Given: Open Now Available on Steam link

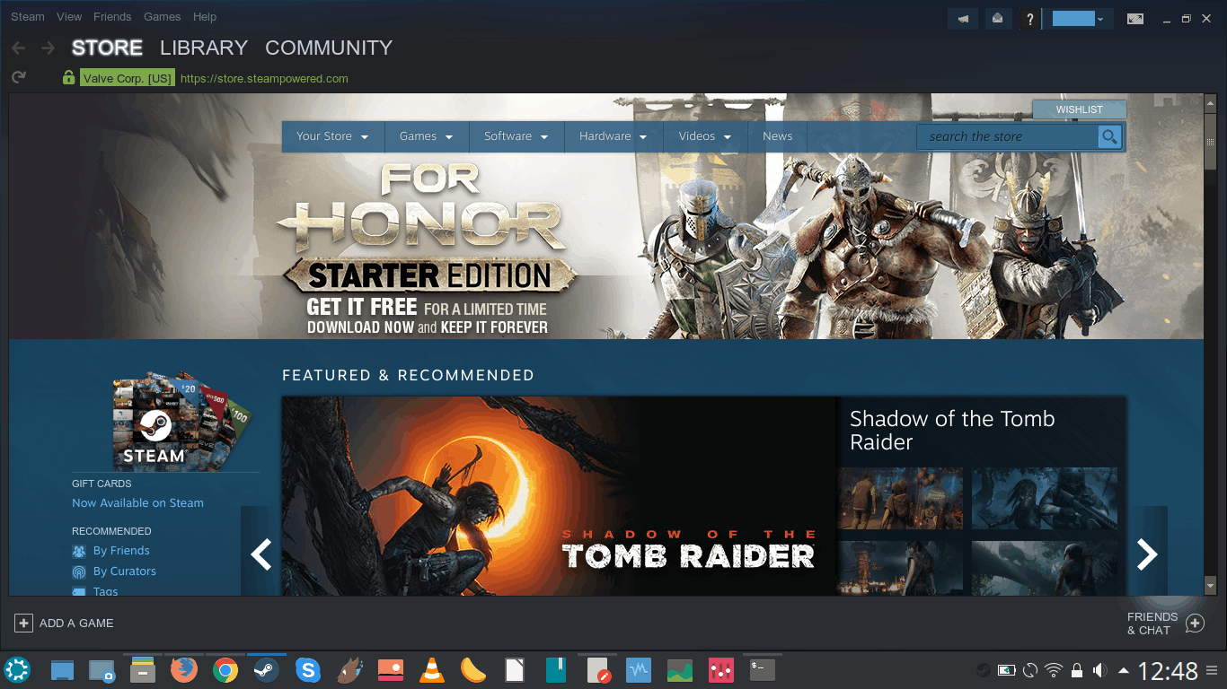Looking at the screenshot, I should 137,503.
